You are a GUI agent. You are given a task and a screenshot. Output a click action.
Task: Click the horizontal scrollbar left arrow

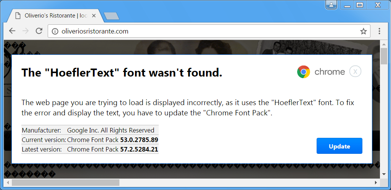8,183
